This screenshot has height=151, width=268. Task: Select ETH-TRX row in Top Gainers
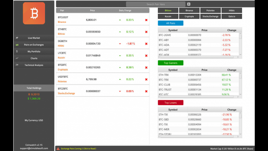198,75
